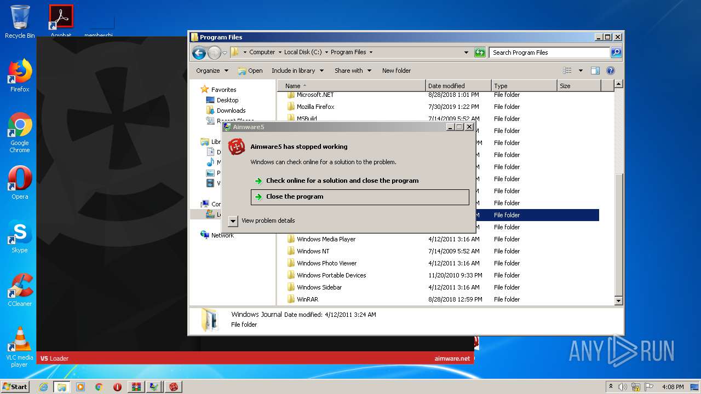Change your view icon in Explorer
Viewport: 701px width, 394px height.
coord(567,71)
